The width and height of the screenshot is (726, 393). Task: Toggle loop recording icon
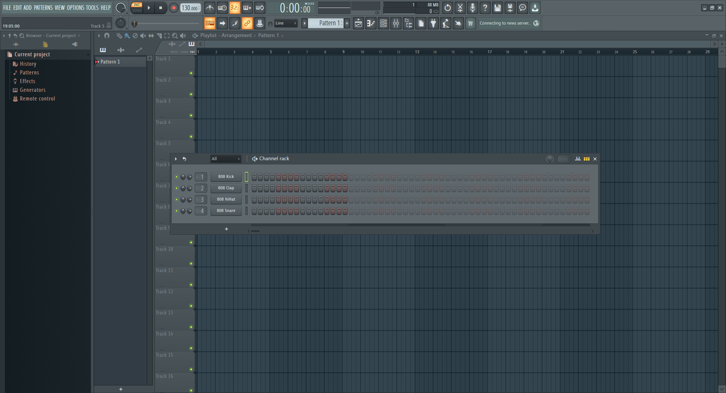[x=260, y=8]
